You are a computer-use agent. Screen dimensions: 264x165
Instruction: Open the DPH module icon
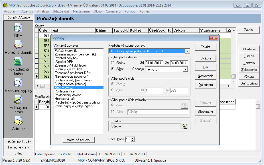click(x=18, y=28)
